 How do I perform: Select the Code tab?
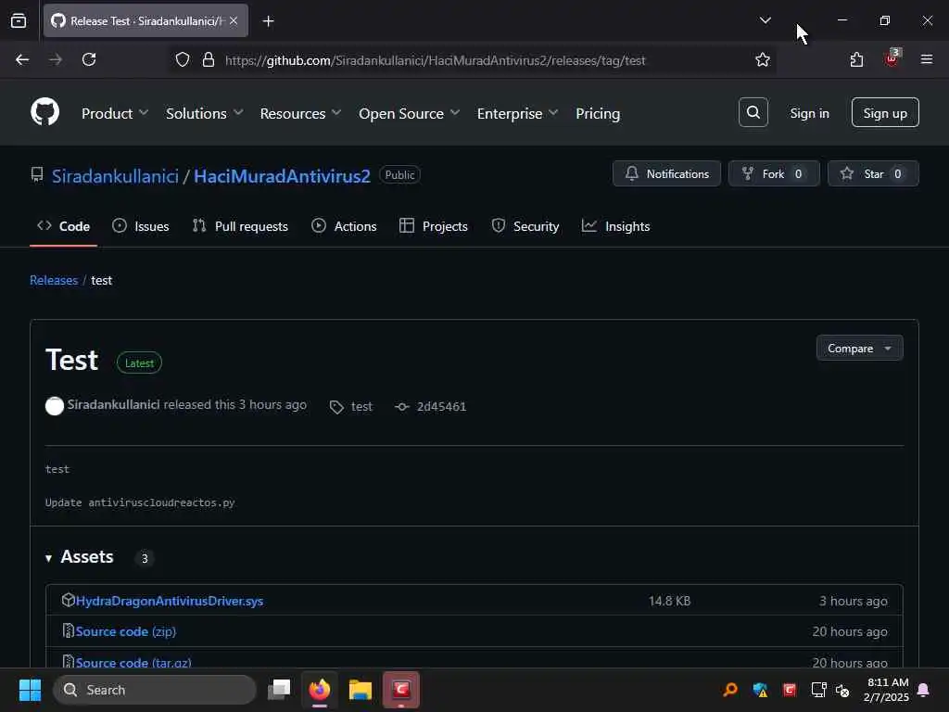pos(64,226)
